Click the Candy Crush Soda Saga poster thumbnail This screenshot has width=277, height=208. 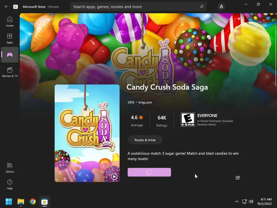87,133
